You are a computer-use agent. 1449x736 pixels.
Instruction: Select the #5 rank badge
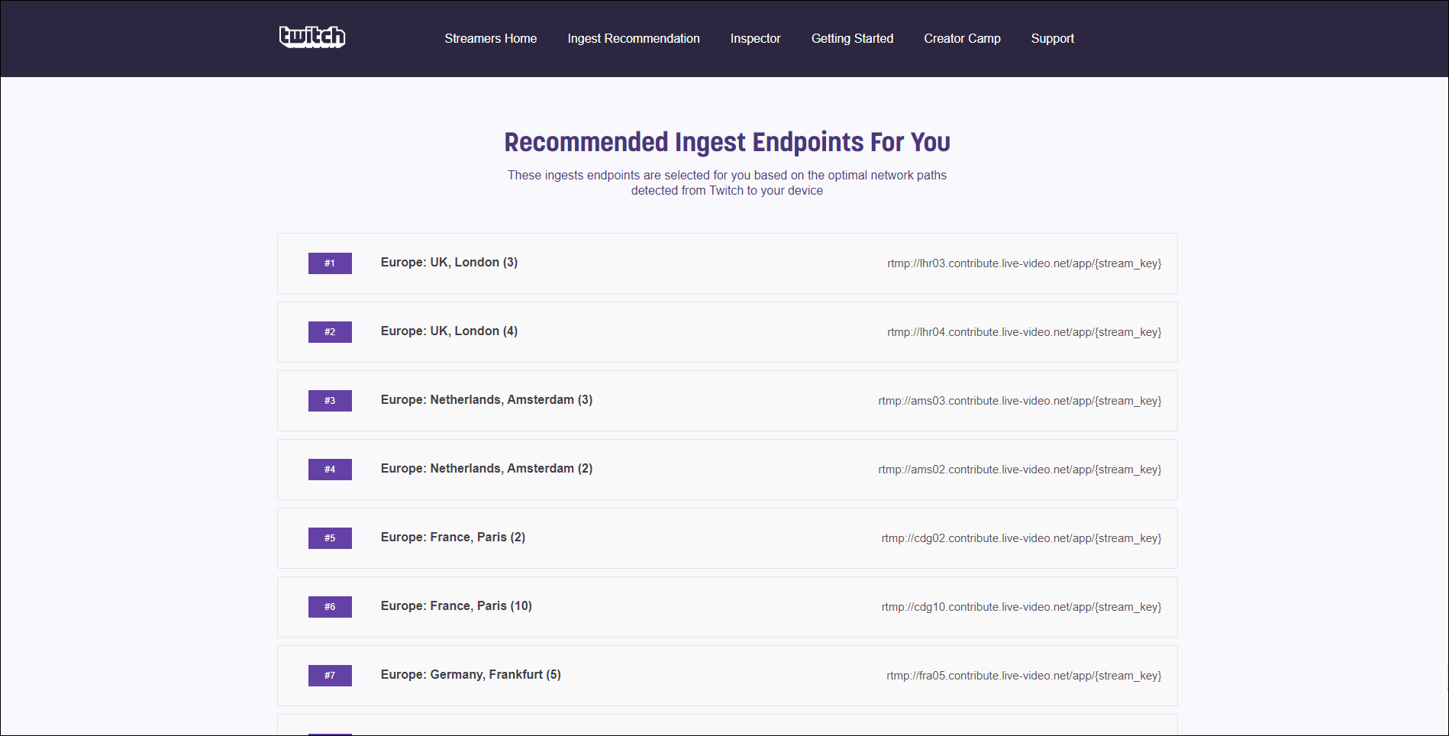[x=330, y=538]
